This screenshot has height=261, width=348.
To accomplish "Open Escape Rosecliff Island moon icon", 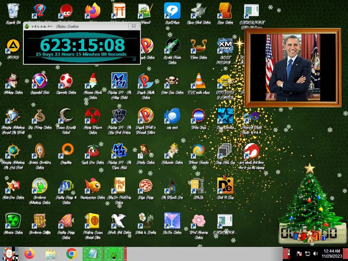I will point(66,116).
